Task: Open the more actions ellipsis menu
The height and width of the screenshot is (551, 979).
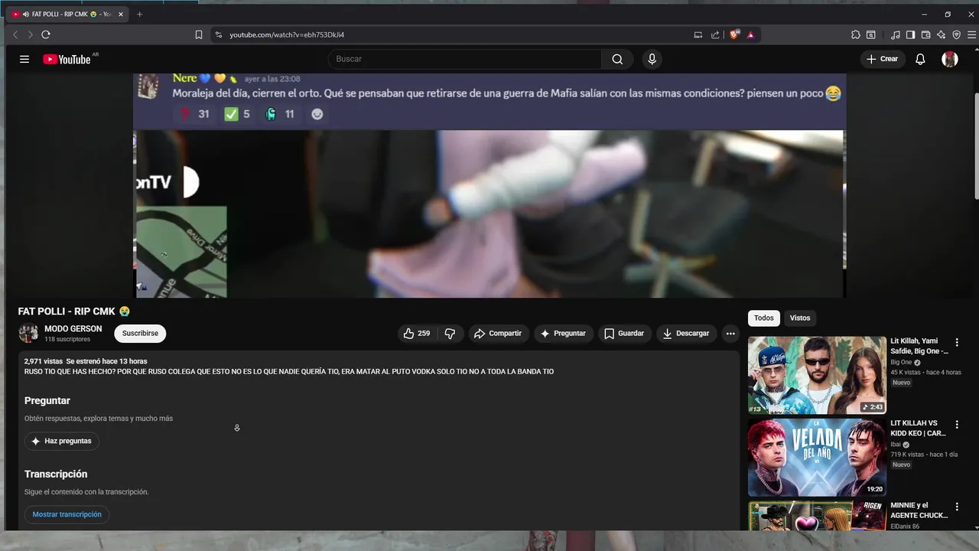Action: (730, 334)
